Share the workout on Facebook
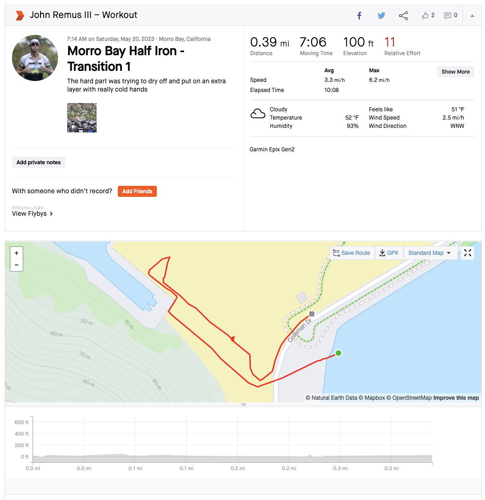485x500 pixels. tap(359, 16)
